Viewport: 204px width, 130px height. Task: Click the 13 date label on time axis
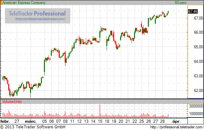pos(86,121)
